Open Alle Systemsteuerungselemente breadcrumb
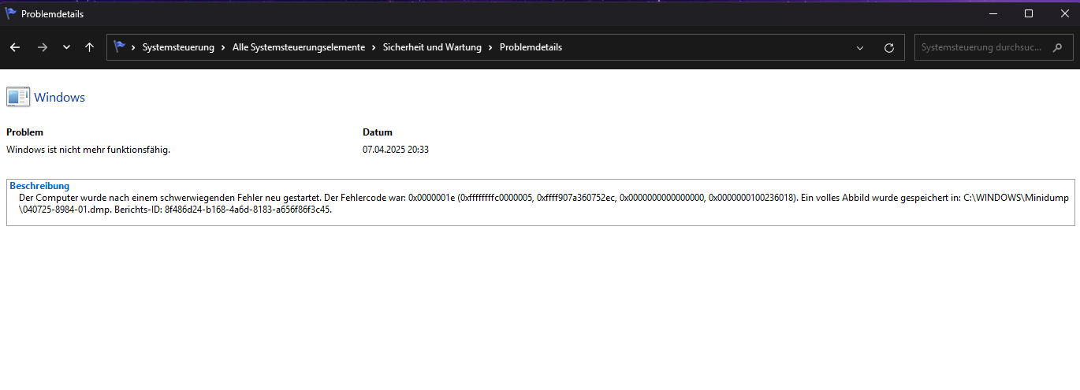Viewport: 1080px width, 390px height. tap(299, 47)
